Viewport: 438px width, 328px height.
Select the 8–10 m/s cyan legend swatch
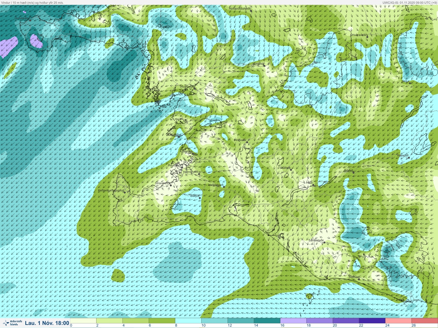click(x=188, y=320)
